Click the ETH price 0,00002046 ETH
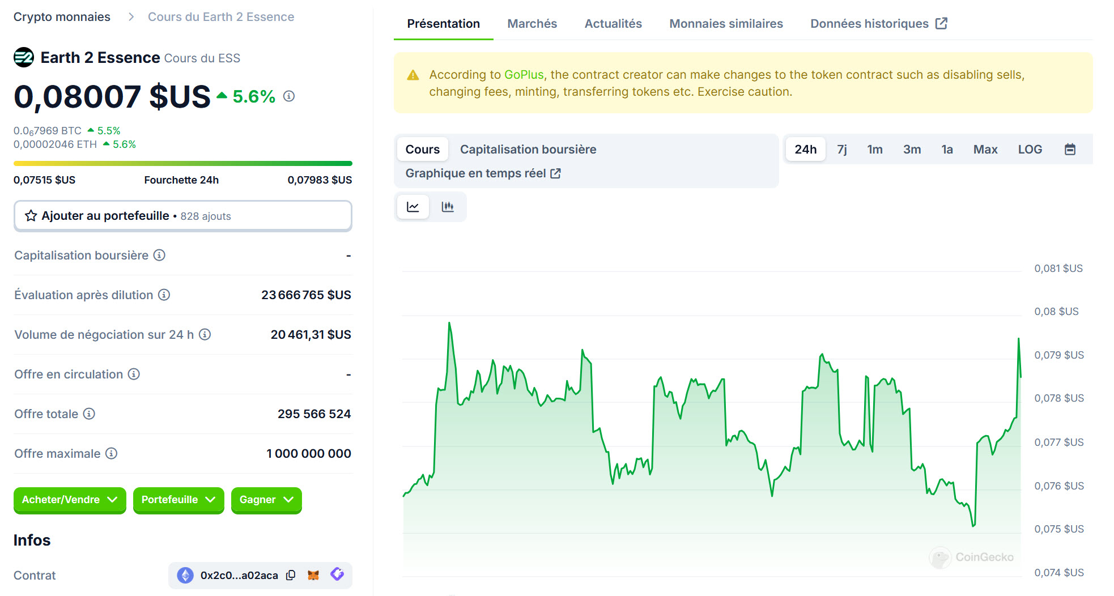 [x=55, y=144]
